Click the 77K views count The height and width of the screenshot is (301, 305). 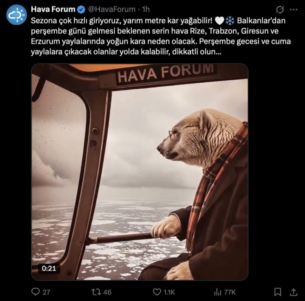click(230, 292)
